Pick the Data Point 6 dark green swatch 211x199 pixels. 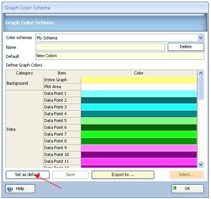click(x=139, y=128)
